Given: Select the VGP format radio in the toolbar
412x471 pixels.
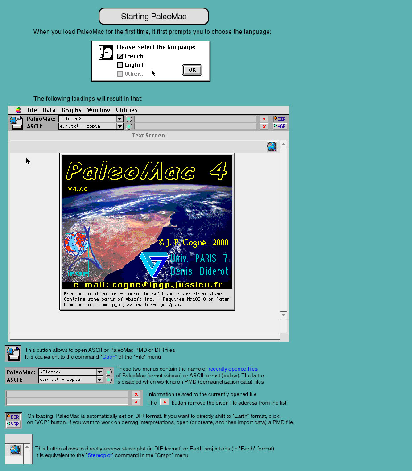Looking at the screenshot, I should [280, 126].
